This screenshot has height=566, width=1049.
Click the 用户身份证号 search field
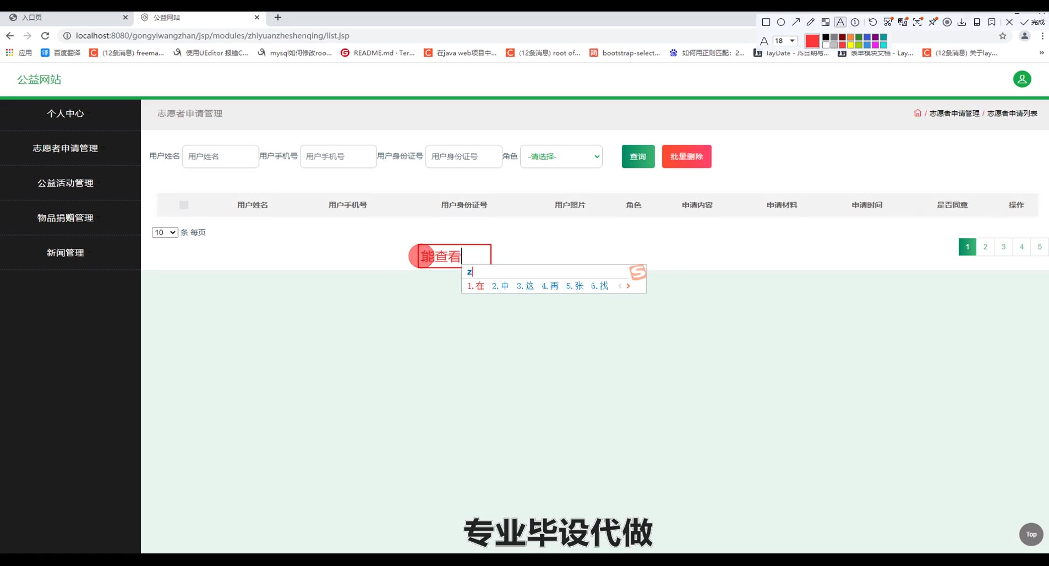463,156
